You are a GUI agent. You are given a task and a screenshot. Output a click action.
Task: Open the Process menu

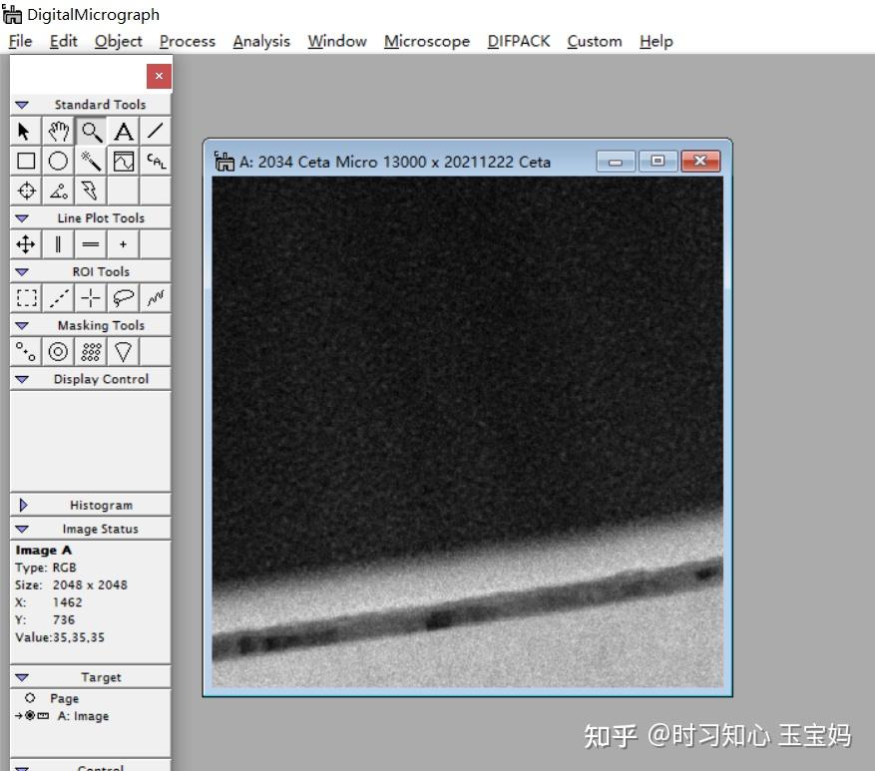(x=187, y=41)
